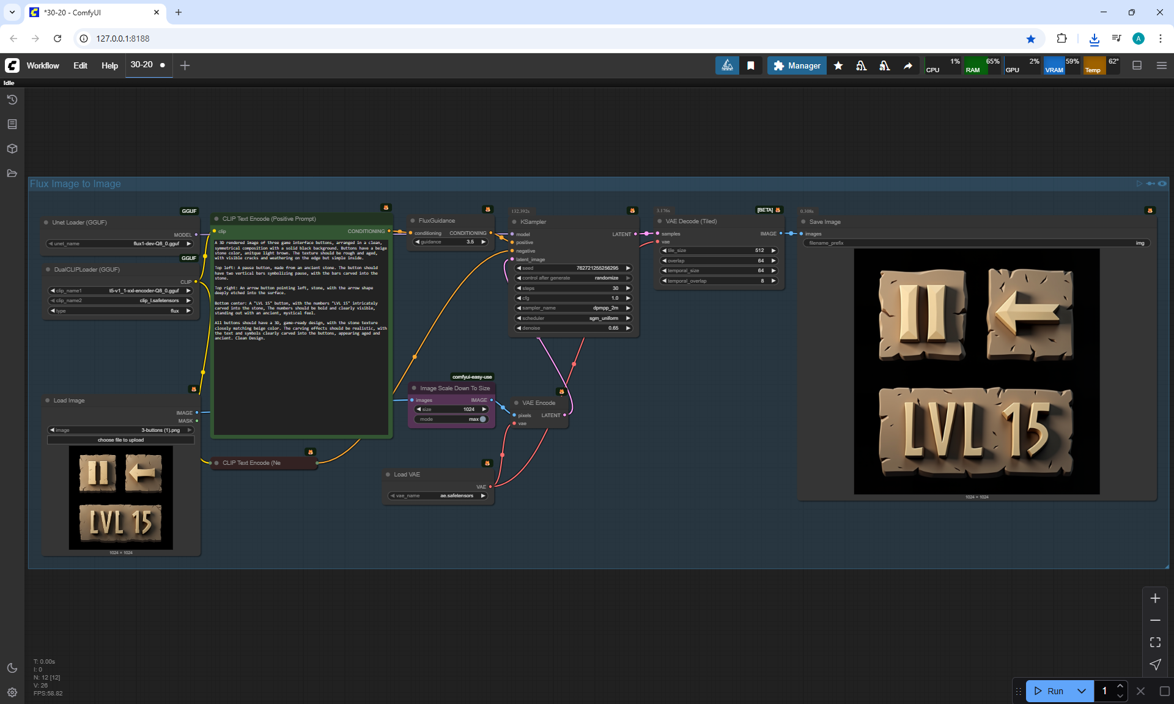Click the star favorites icon beside Manager
Viewport: 1174px width, 704px height.
838,65
